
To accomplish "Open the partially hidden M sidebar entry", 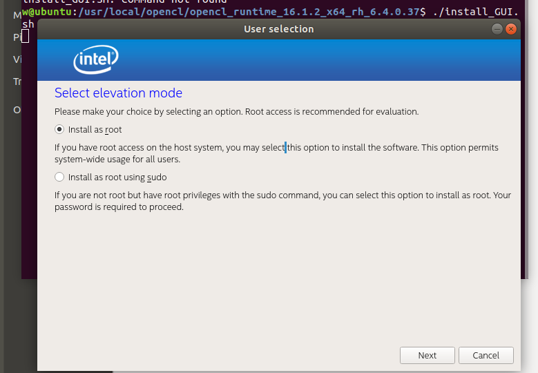I will 17,15.
